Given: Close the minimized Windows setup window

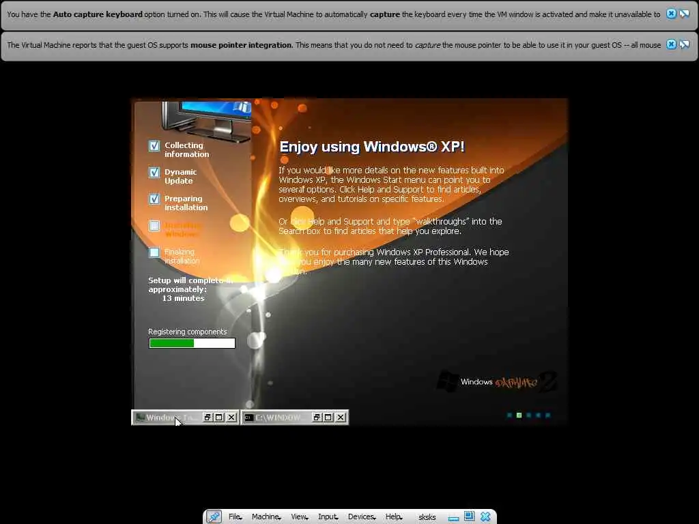Looking at the screenshot, I should tap(231, 418).
